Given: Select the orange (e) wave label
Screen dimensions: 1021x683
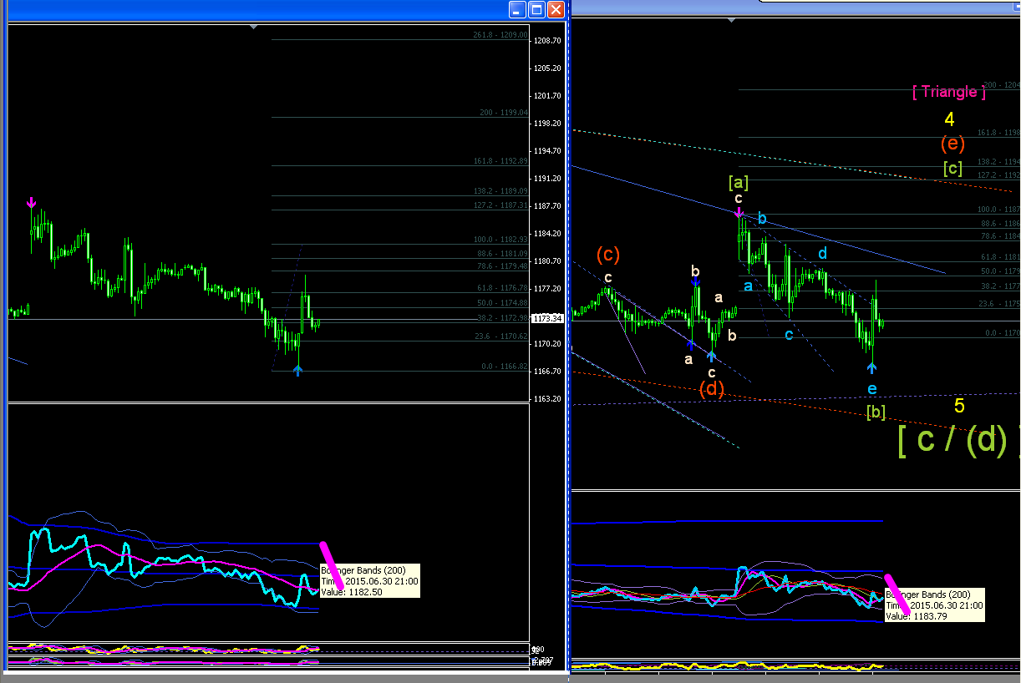Looking at the screenshot, I should tap(952, 143).
